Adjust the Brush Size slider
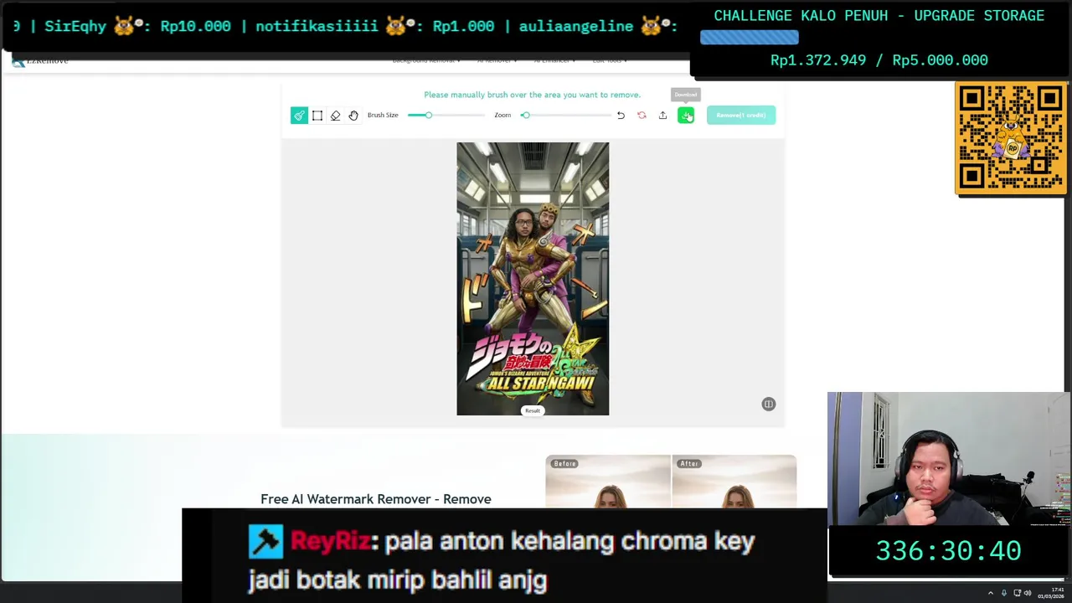 [446, 116]
